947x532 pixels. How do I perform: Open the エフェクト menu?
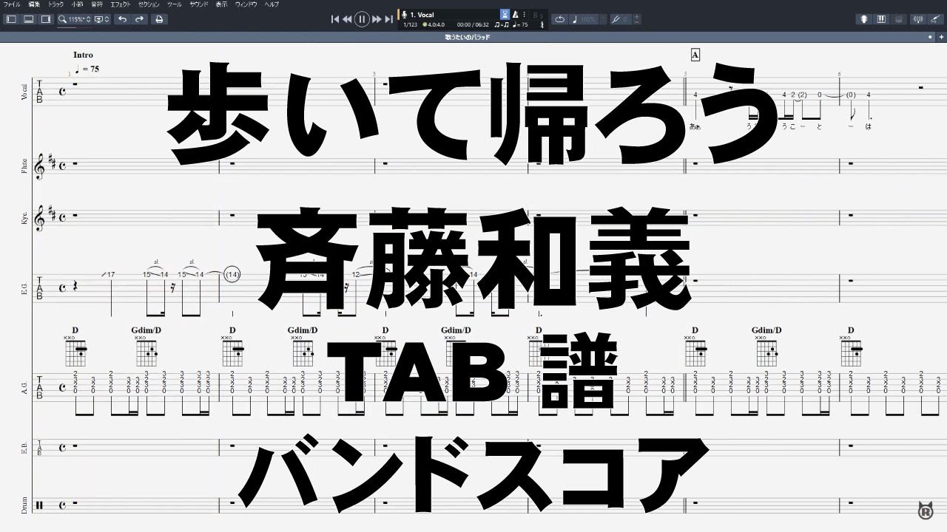pyautogui.click(x=121, y=4)
